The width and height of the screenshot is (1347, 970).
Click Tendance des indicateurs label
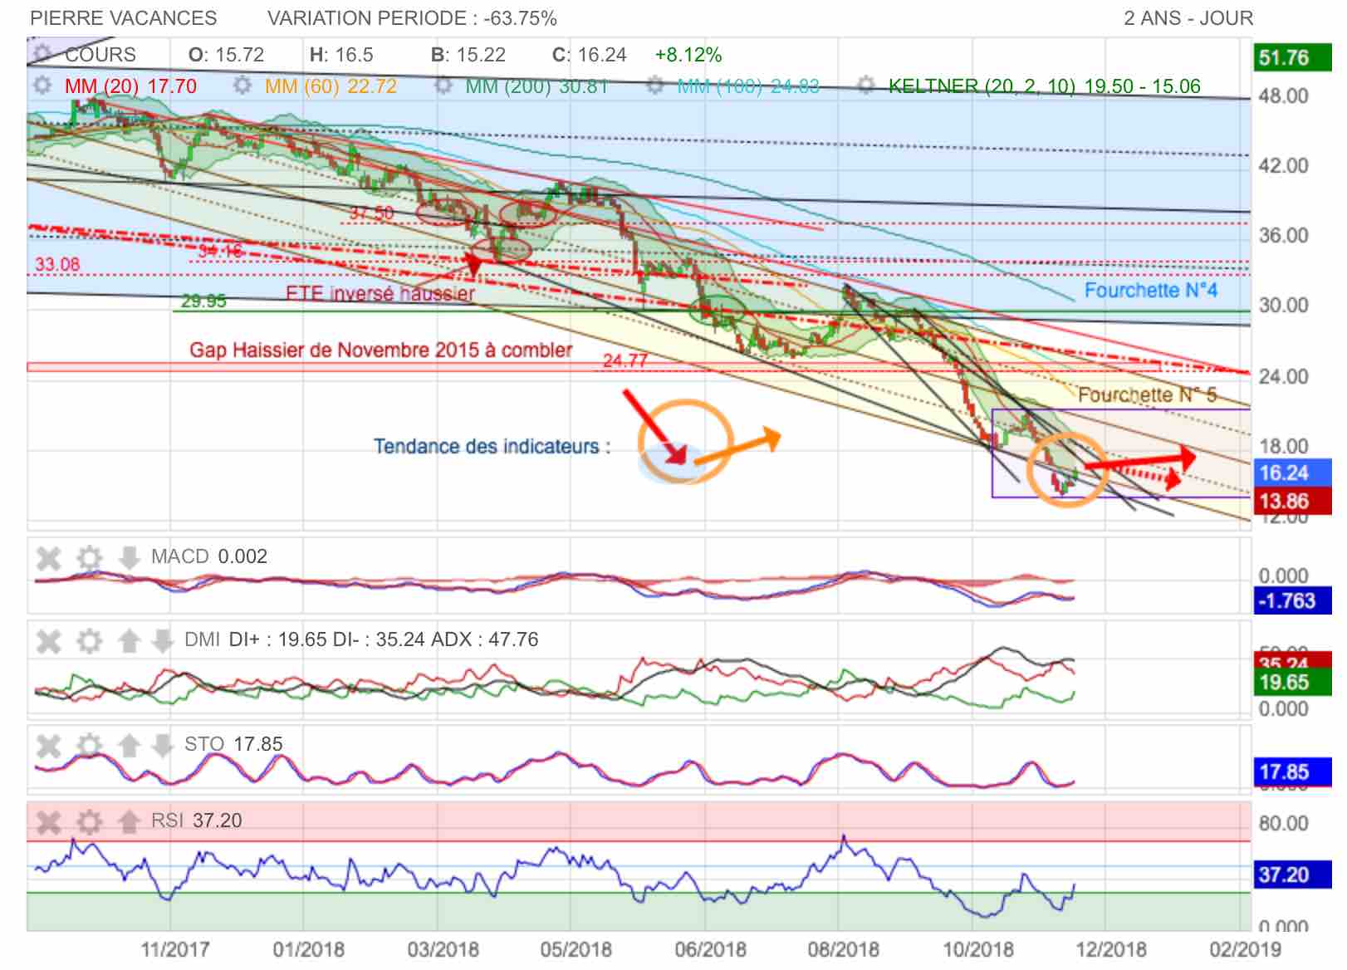(x=492, y=447)
